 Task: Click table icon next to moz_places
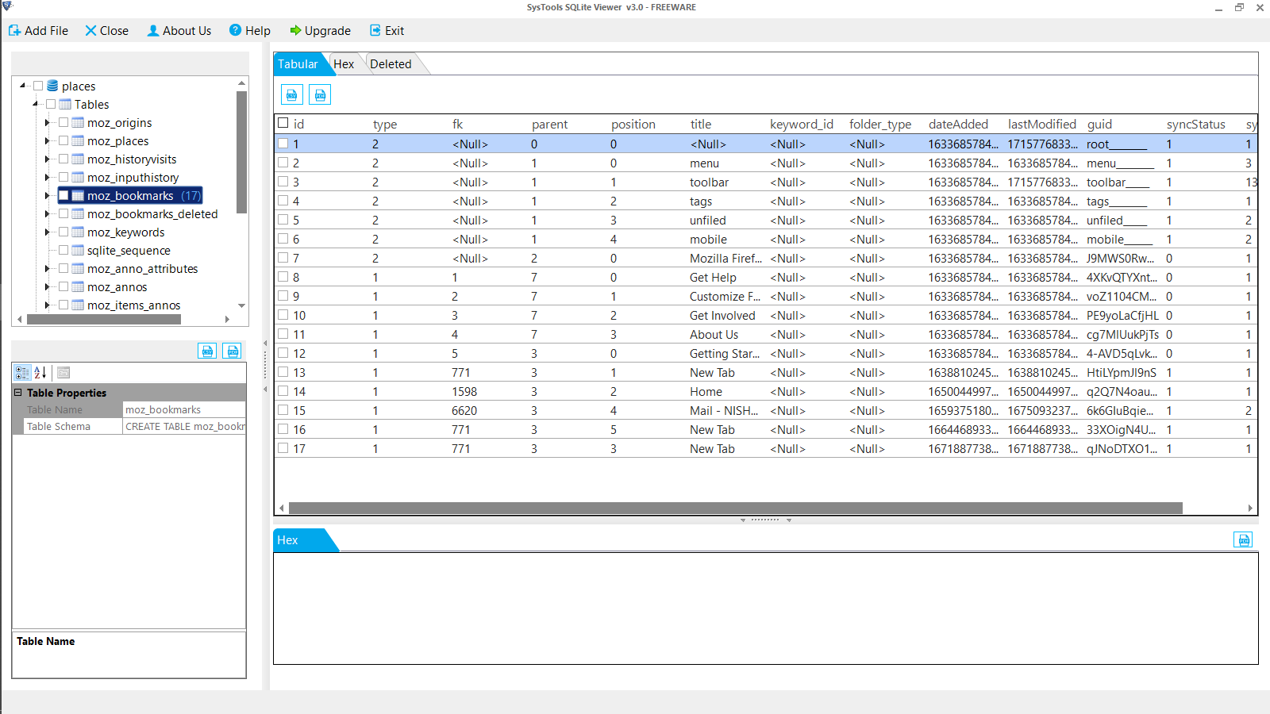(x=78, y=140)
